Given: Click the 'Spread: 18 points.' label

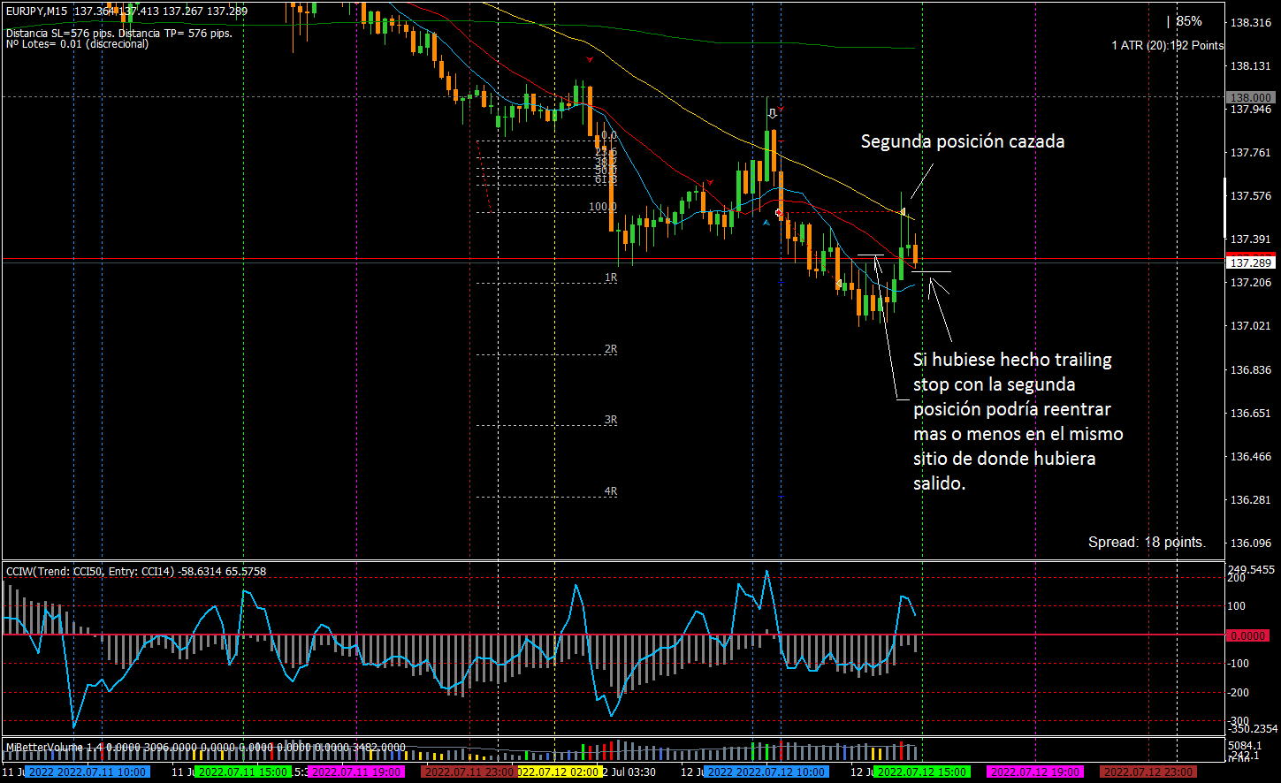Looking at the screenshot, I should [1147, 542].
